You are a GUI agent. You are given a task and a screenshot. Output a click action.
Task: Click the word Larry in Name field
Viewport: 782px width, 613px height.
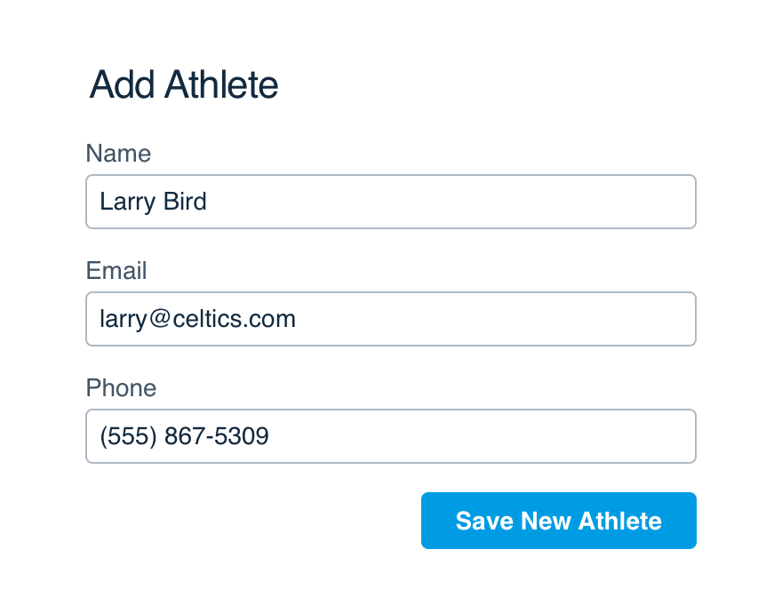tap(128, 202)
